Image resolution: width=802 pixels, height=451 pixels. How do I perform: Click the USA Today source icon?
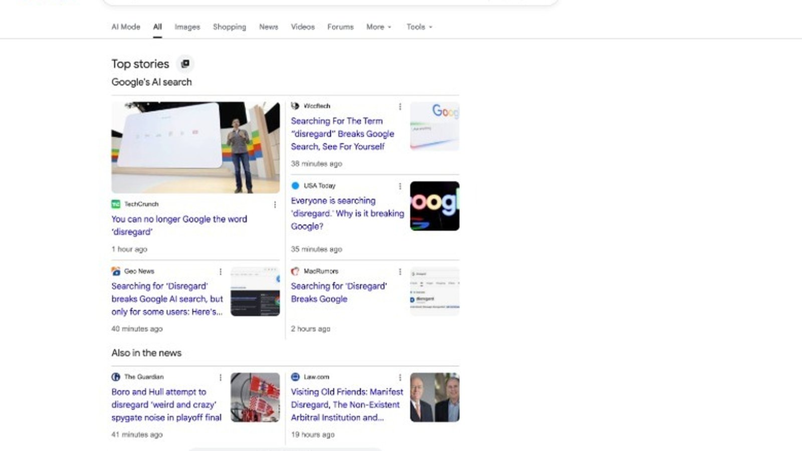coord(295,185)
